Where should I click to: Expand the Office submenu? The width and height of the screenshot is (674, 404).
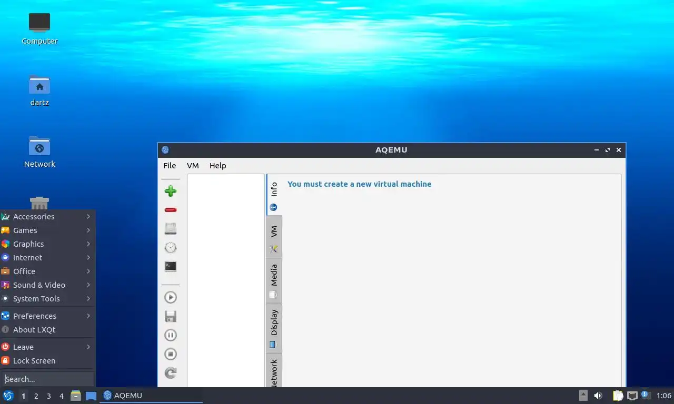[48, 271]
